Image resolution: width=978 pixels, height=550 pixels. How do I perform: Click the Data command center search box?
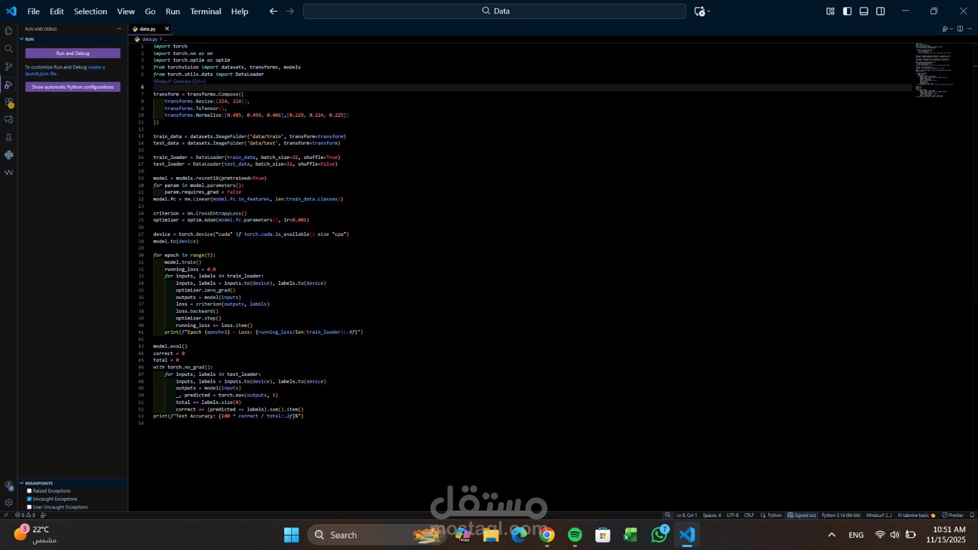pyautogui.click(x=495, y=11)
